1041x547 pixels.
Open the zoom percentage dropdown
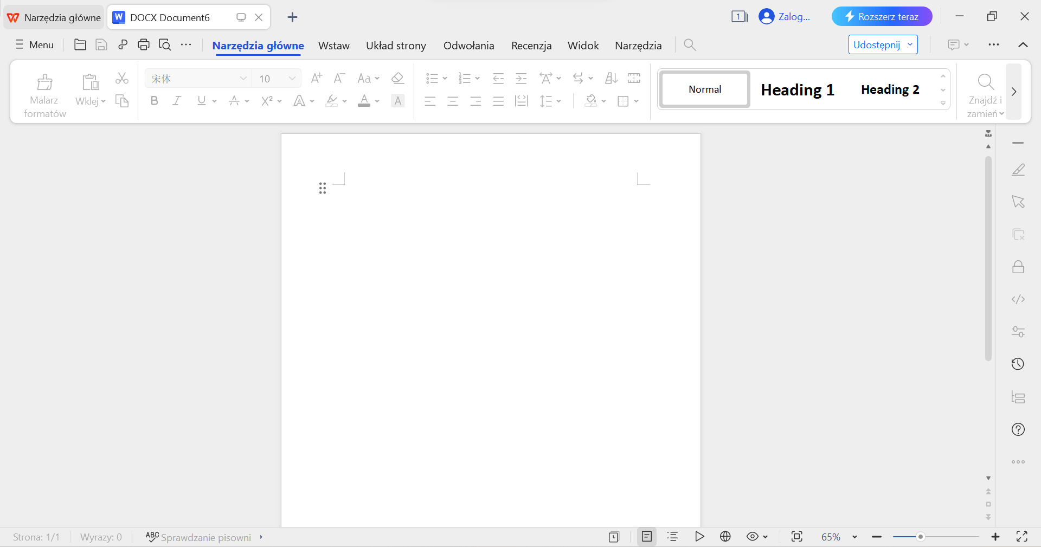click(854, 537)
